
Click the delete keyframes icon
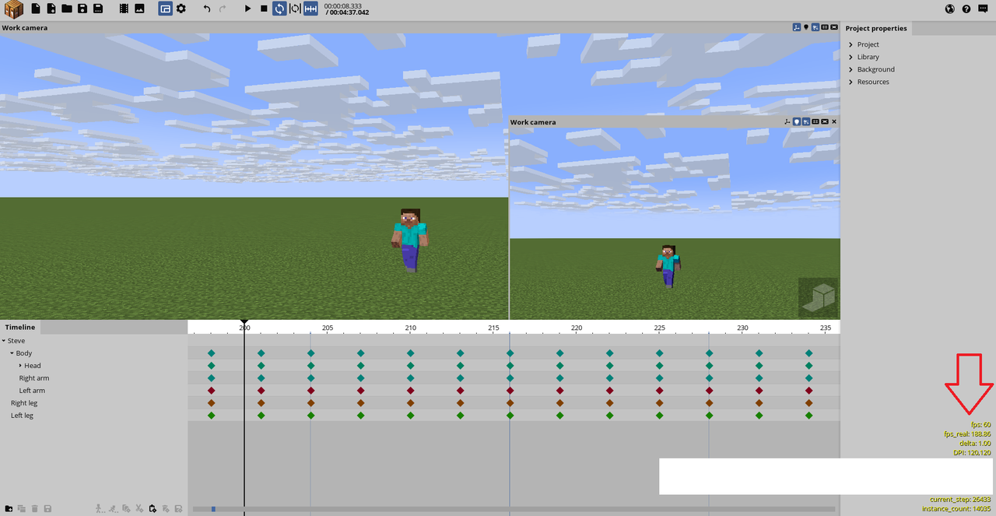(166, 508)
